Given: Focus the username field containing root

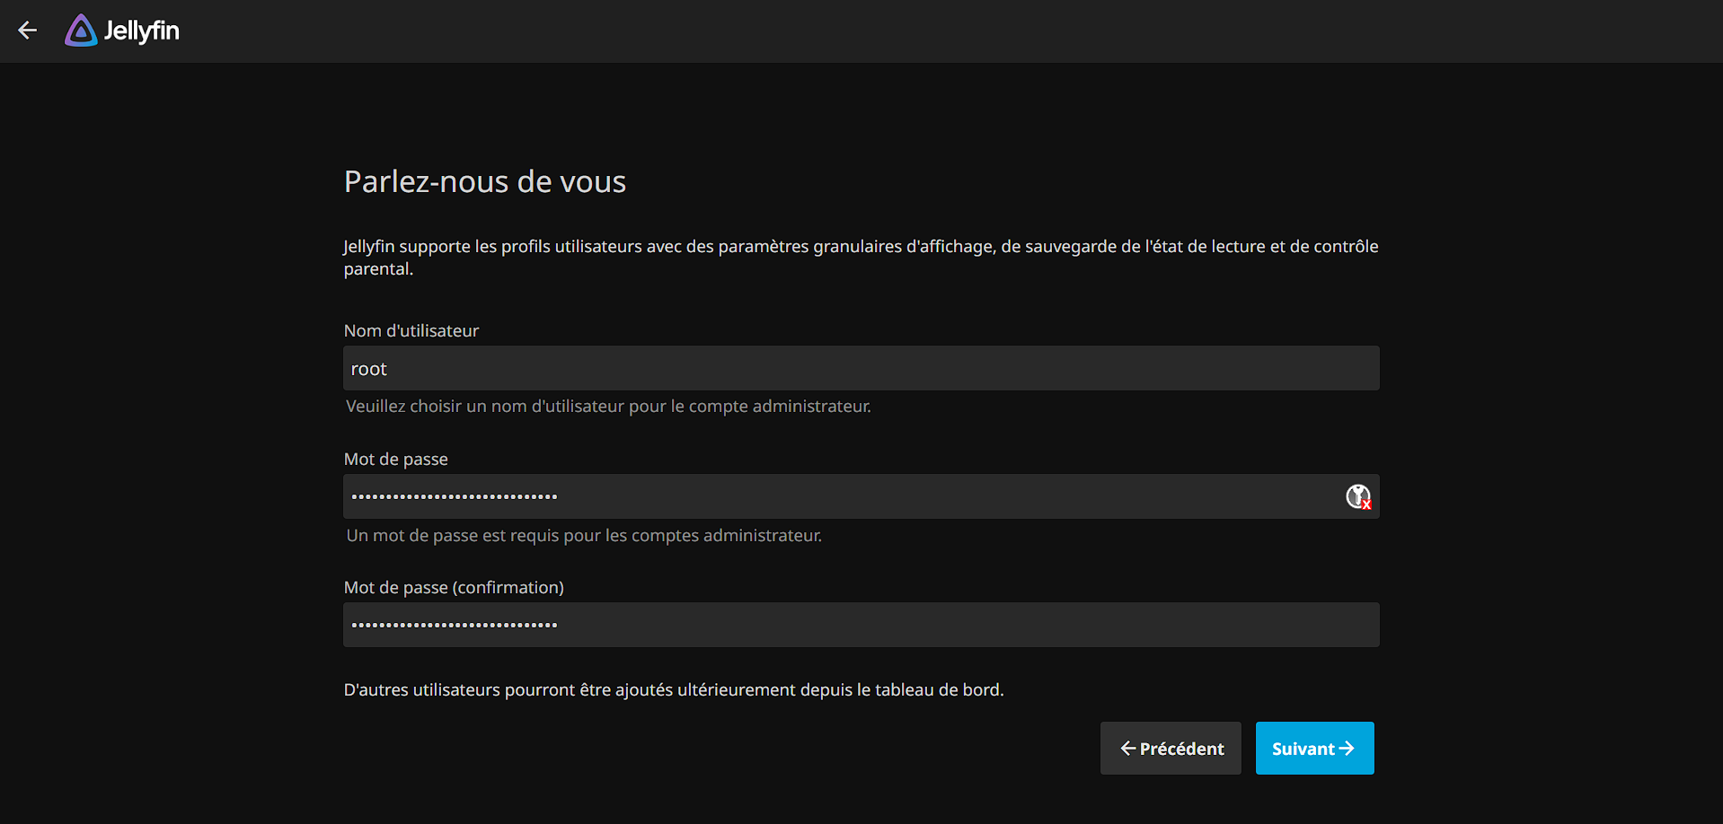Looking at the screenshot, I should [861, 369].
